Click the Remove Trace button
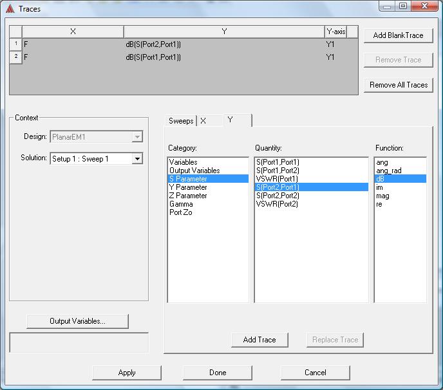Viewport: 443px width, 390px height. [399, 60]
